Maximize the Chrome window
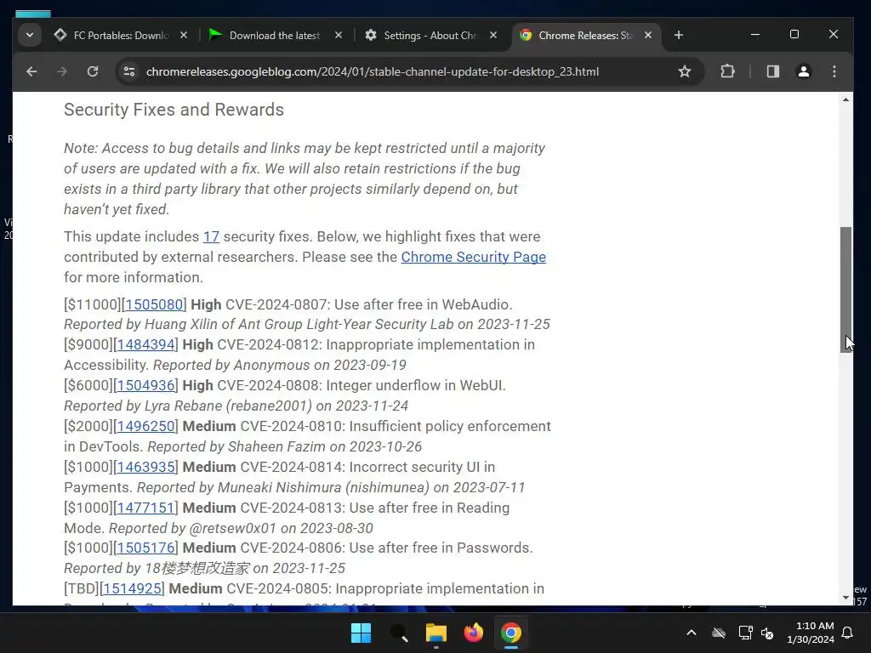 coord(794,34)
